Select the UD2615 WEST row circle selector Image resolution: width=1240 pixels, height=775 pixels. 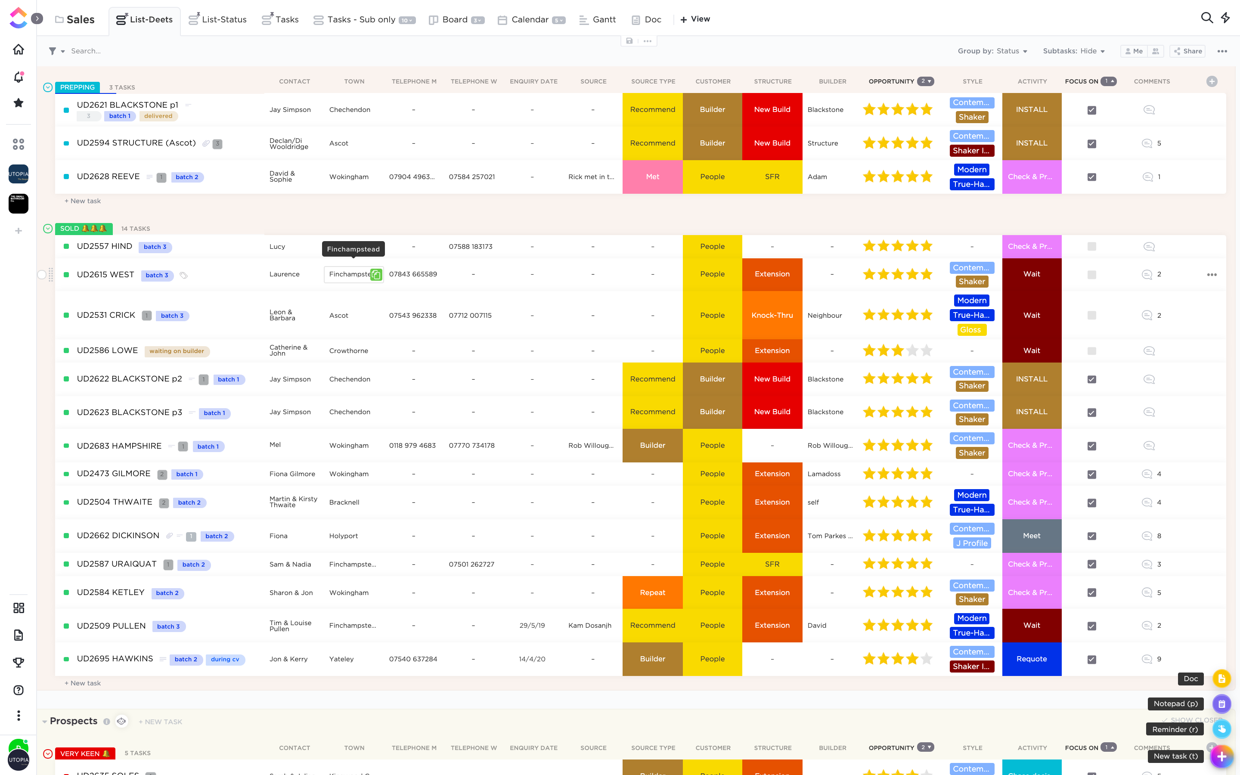tap(41, 275)
